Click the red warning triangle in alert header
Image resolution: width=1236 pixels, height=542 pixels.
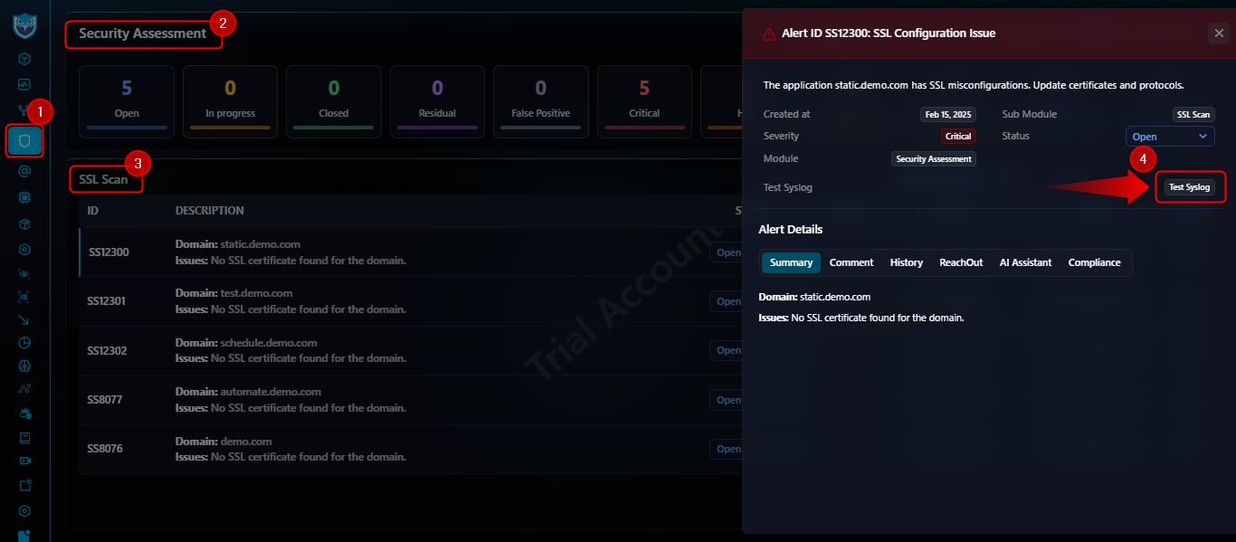769,33
